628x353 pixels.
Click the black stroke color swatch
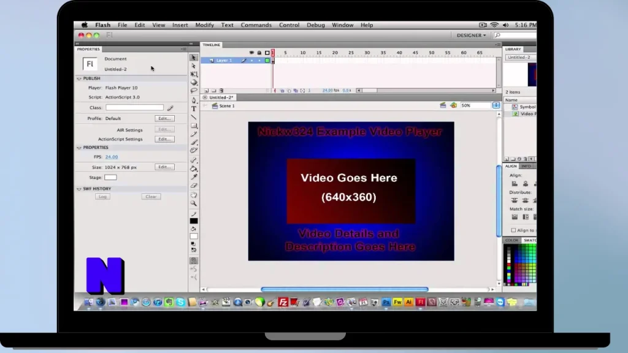[x=194, y=221]
